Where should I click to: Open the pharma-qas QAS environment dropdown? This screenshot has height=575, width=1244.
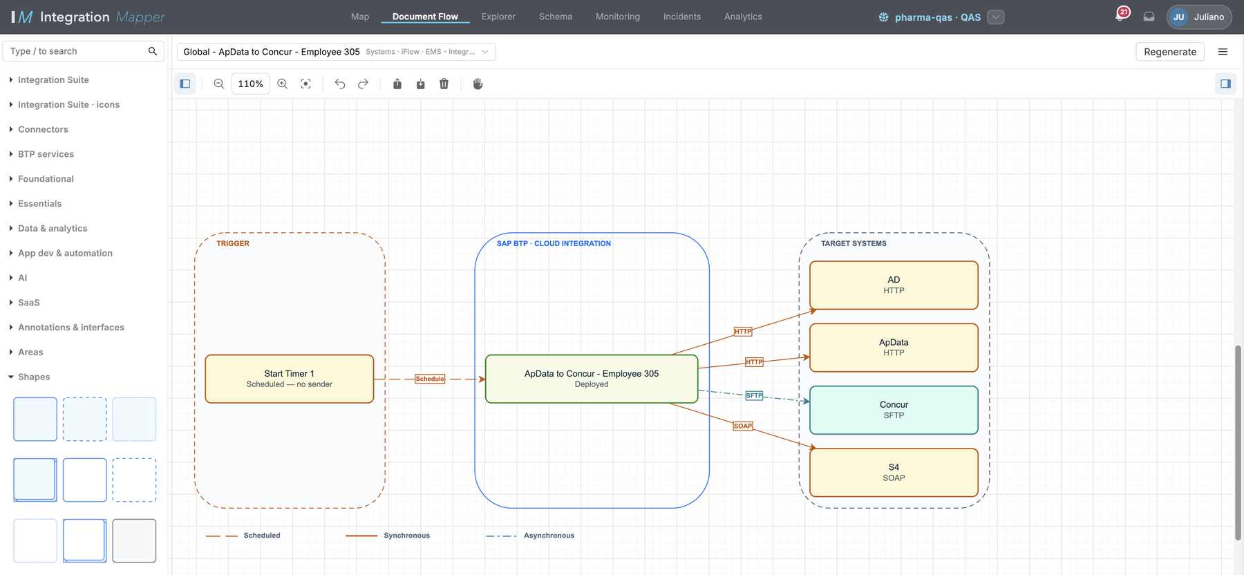pos(995,17)
